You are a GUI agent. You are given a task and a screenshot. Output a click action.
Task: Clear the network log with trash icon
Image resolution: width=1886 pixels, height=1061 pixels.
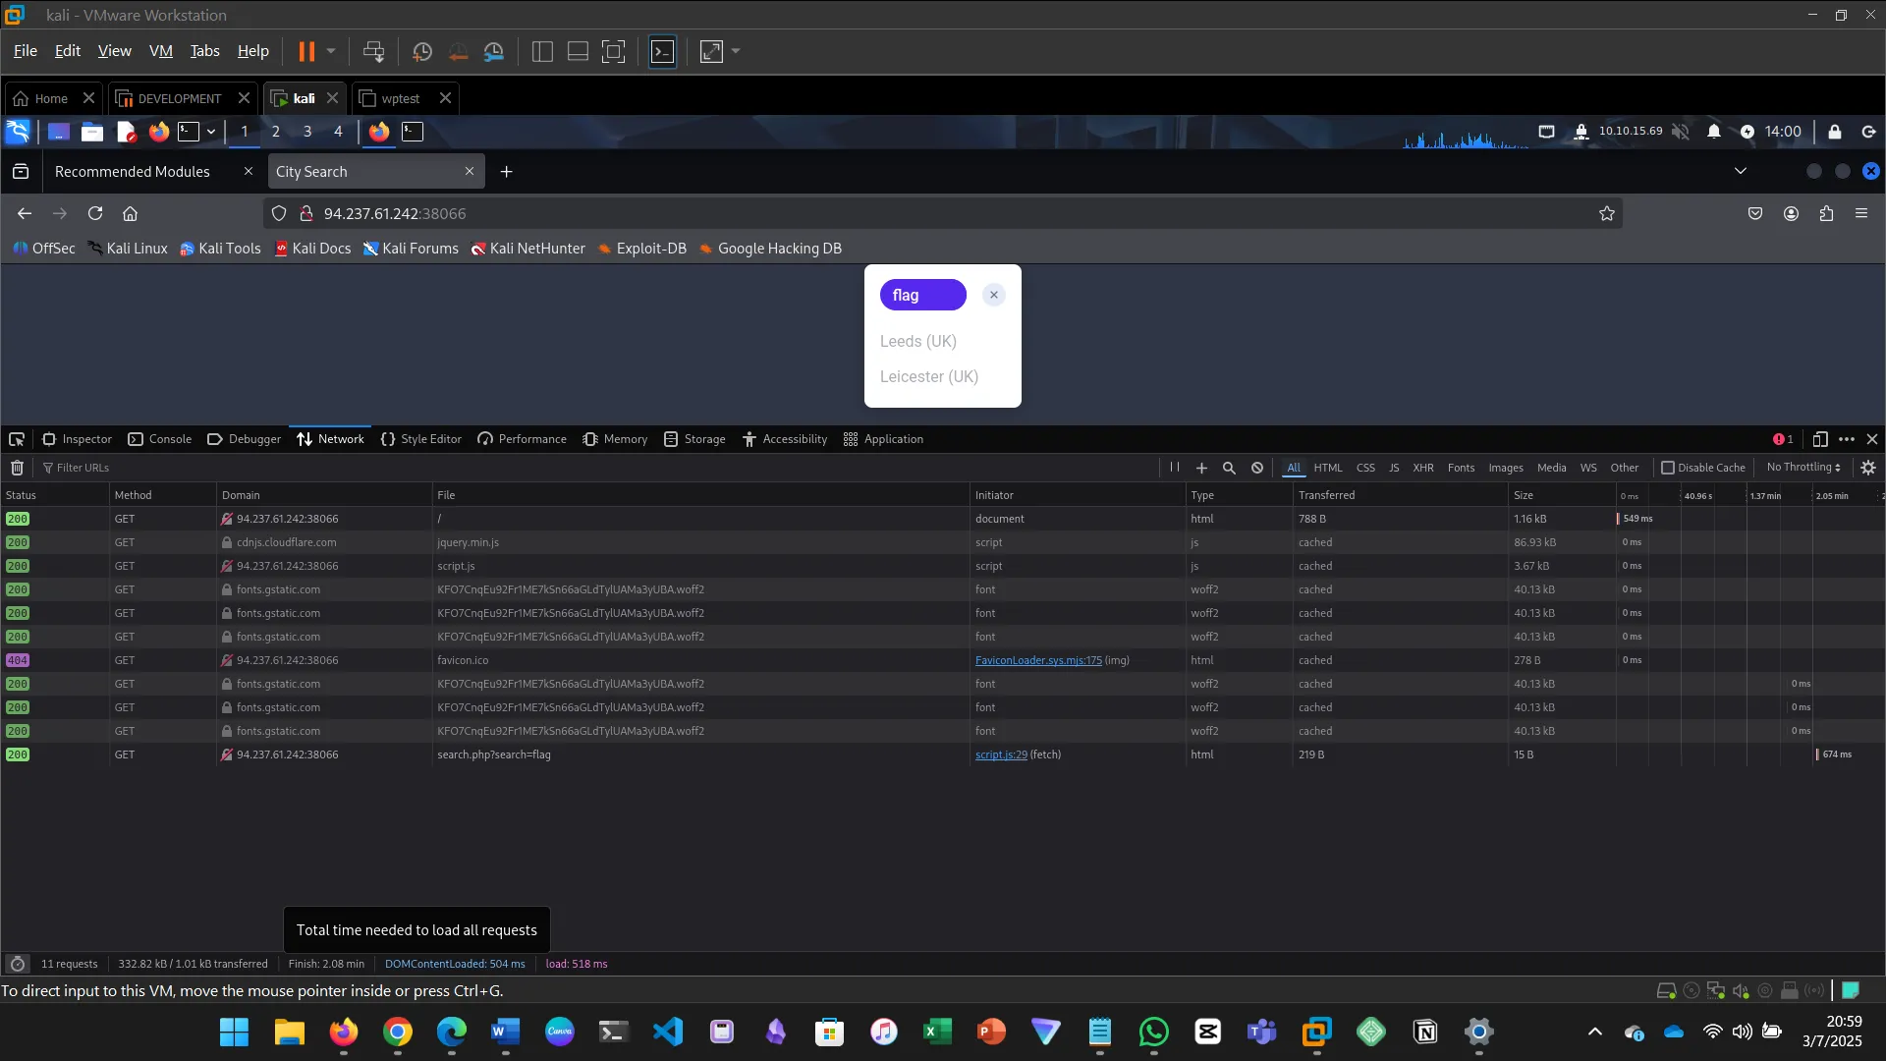[17, 468]
